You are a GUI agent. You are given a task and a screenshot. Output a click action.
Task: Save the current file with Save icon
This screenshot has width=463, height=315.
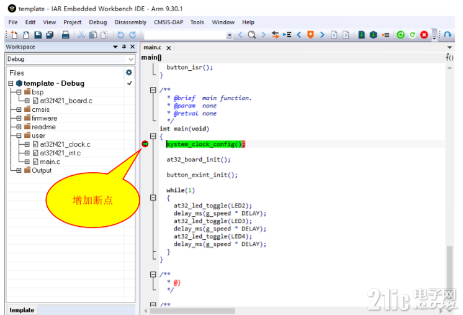[x=38, y=35]
